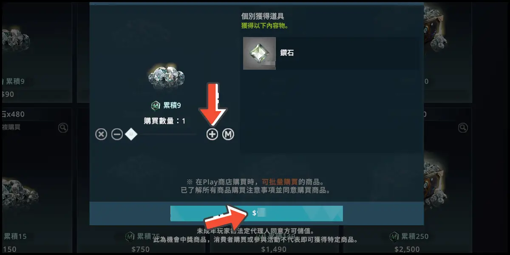The image size is (510, 255).
Task: Open magnifier on the right product card
Action: (x=463, y=127)
